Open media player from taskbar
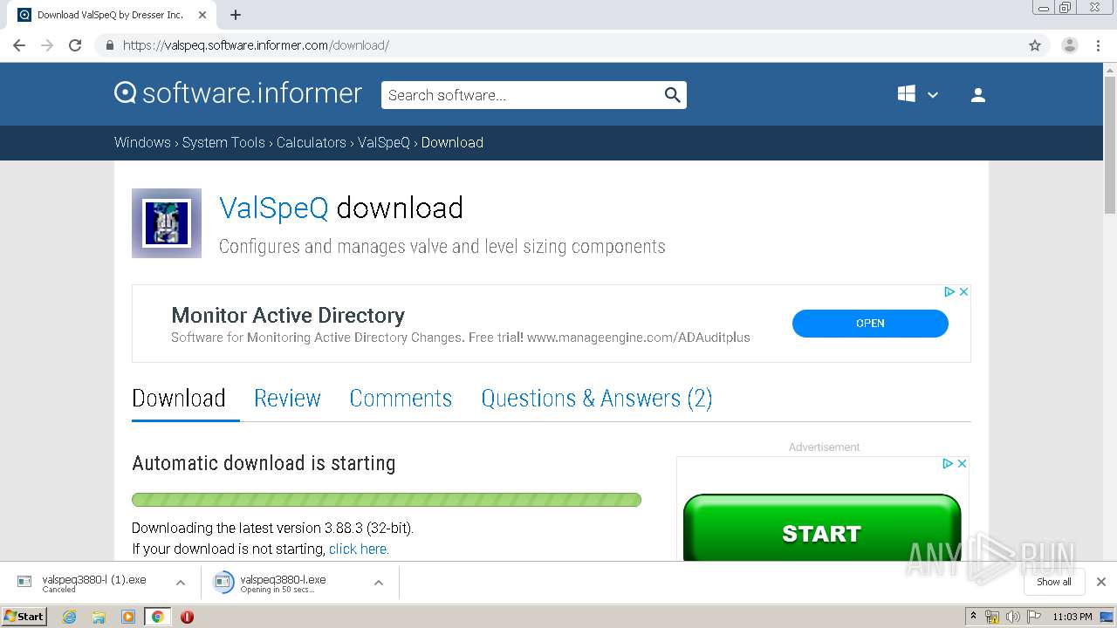 point(128,617)
